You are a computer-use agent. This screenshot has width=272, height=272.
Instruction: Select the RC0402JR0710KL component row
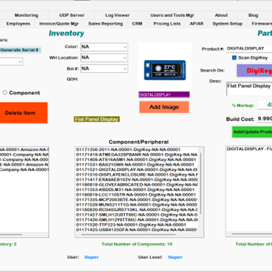(137, 210)
